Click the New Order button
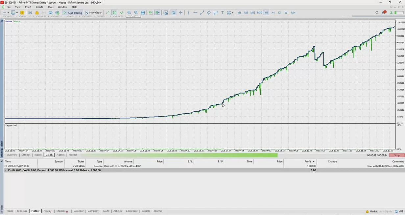 point(93,13)
